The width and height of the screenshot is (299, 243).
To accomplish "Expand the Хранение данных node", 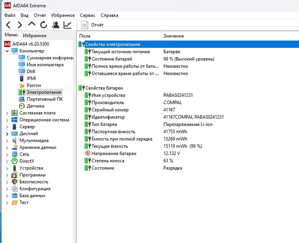I will coord(7,148).
